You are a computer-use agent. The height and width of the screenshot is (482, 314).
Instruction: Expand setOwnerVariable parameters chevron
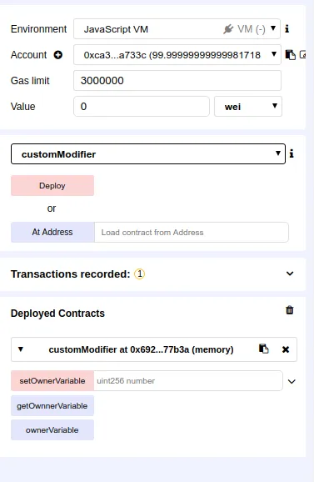[x=292, y=381]
